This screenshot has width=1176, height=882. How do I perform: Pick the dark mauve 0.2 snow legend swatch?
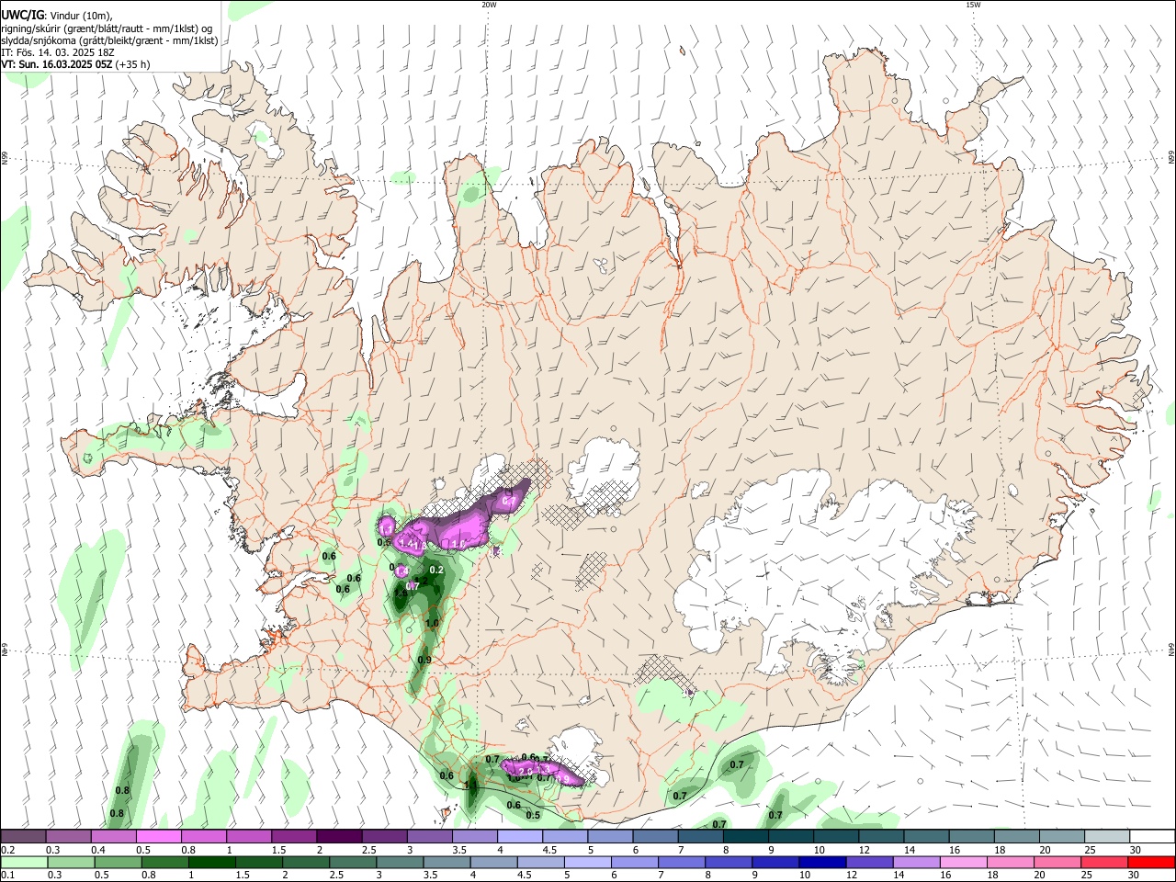[x=23, y=836]
